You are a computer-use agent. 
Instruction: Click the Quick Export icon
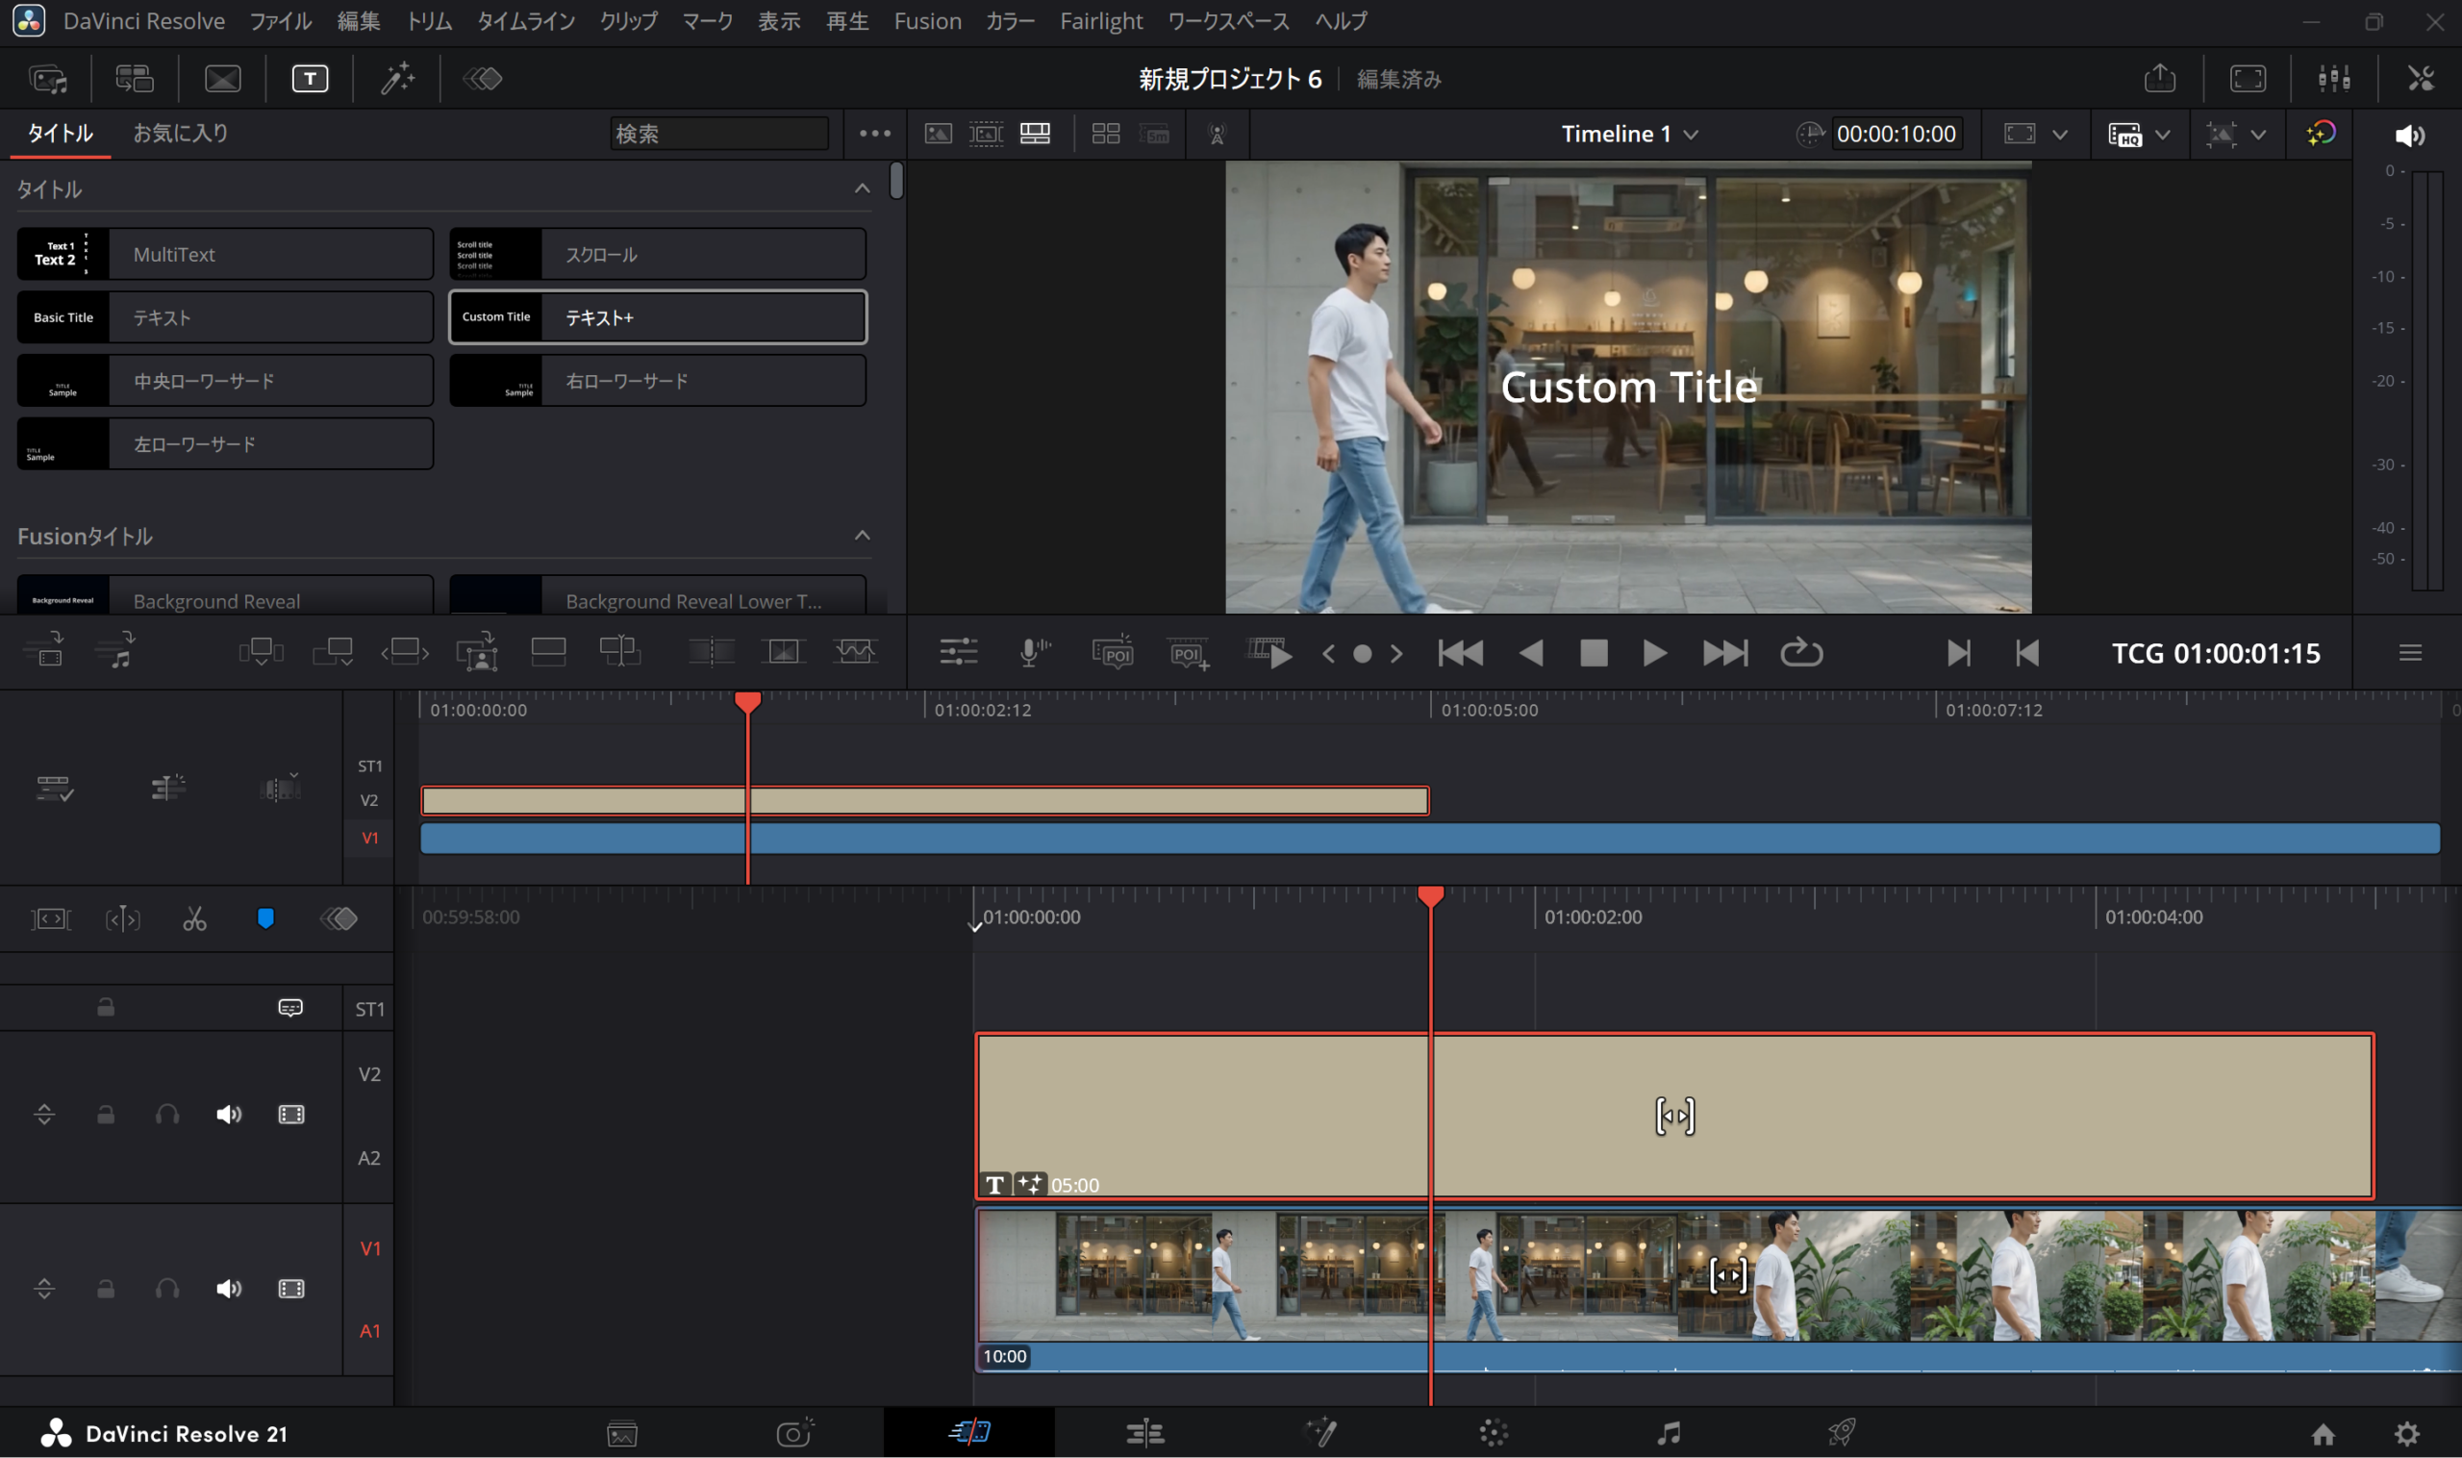point(2159,79)
